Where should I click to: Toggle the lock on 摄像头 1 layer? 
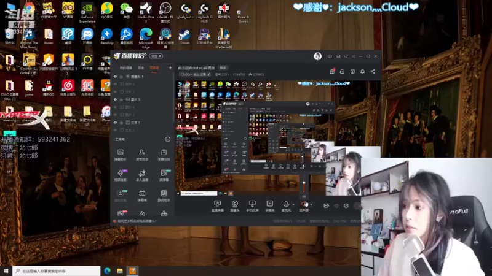121,76
